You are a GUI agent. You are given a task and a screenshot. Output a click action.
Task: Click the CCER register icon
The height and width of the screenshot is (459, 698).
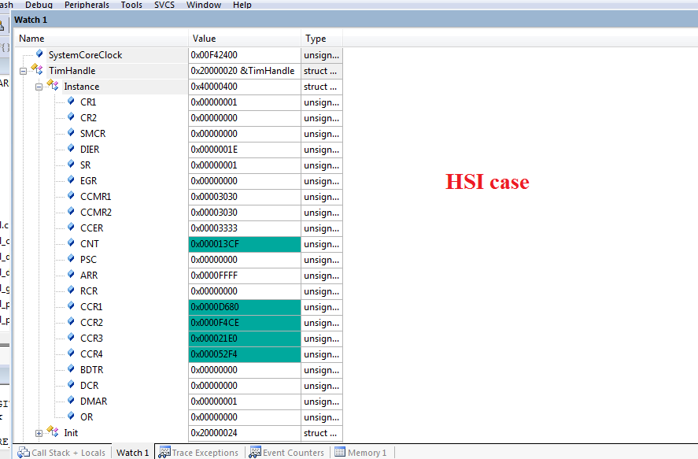click(x=72, y=227)
